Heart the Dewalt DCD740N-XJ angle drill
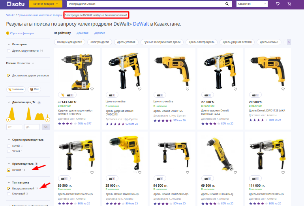Viewport: 304px width, 206px height. [x=235, y=173]
